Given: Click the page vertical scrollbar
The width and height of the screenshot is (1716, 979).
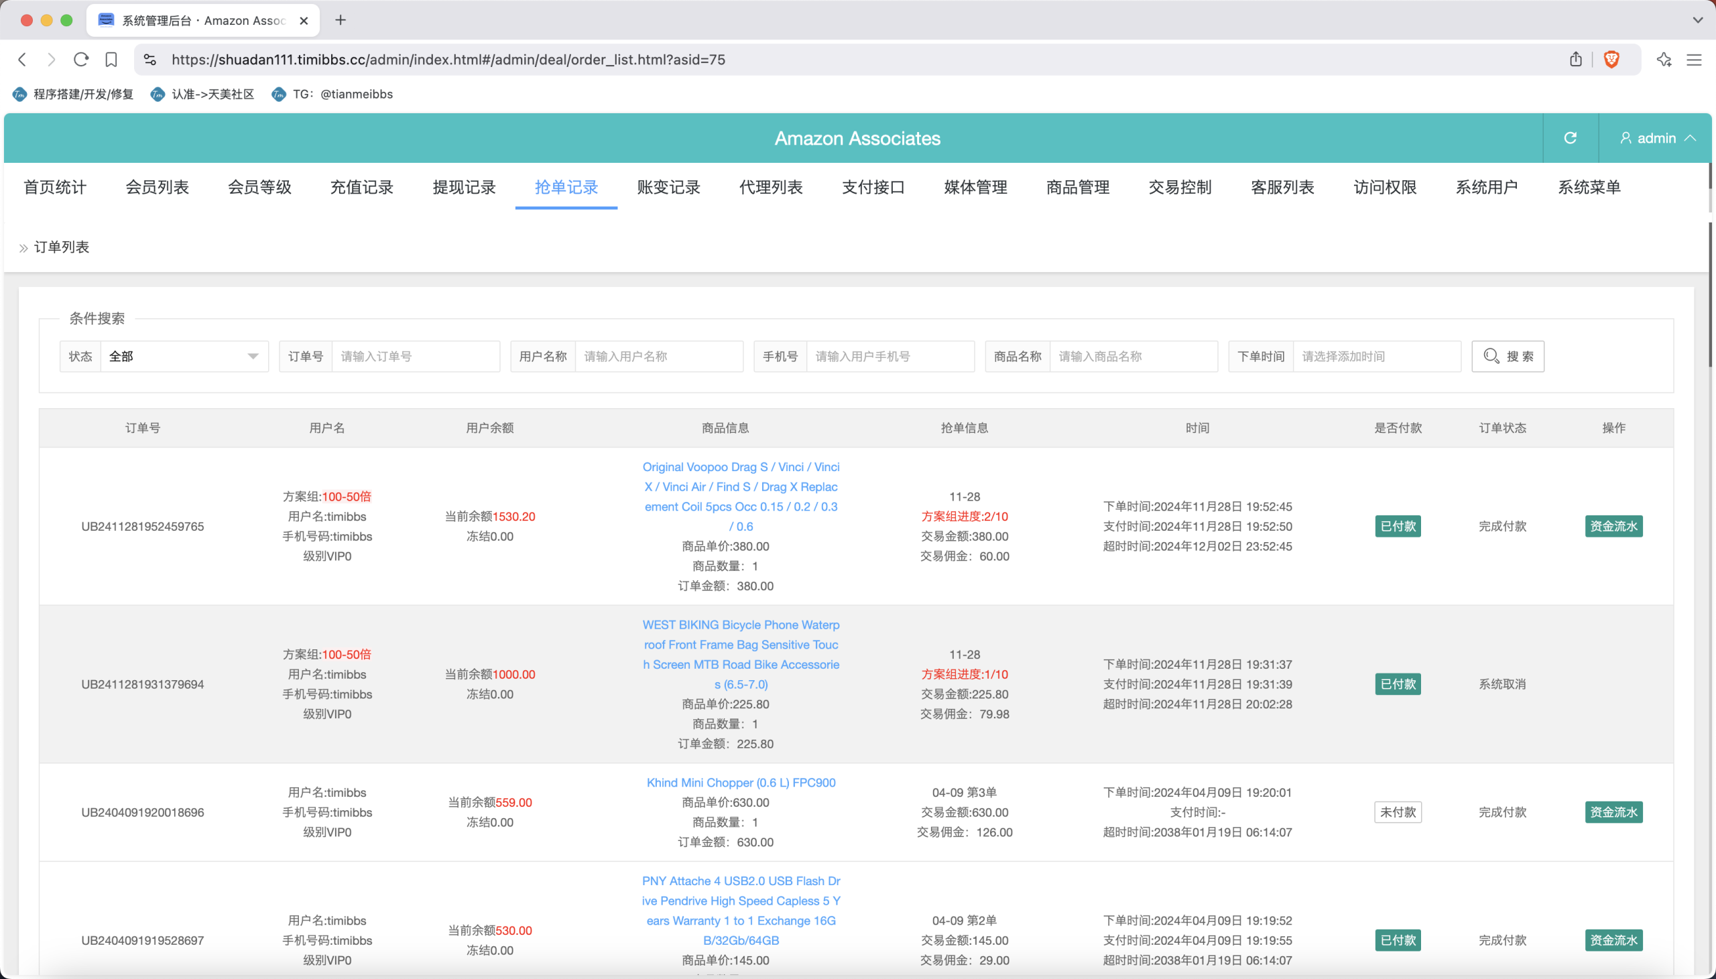Looking at the screenshot, I should [x=1711, y=296].
